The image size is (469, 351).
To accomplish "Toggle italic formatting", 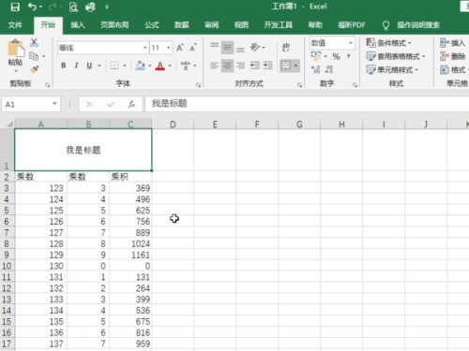I will (76, 66).
